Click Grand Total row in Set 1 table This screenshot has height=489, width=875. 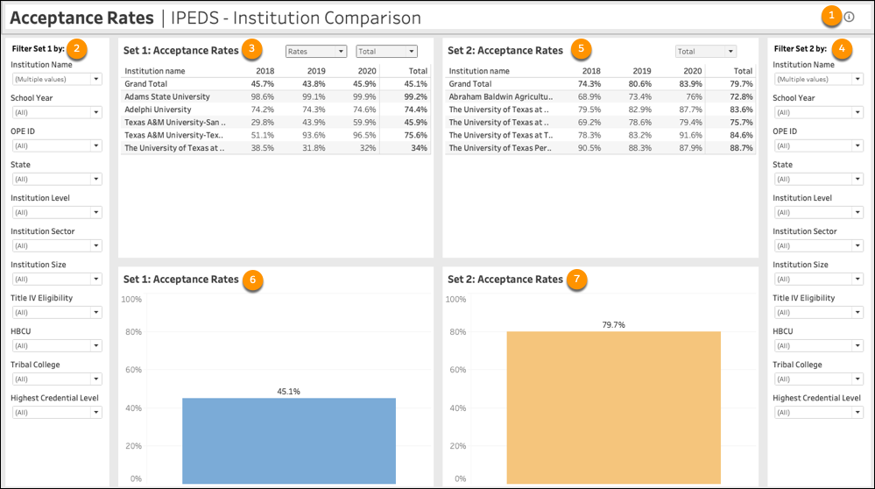tap(276, 84)
